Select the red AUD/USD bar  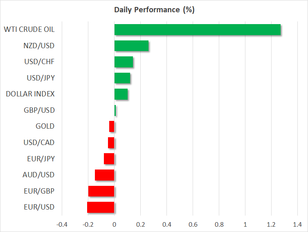pyautogui.click(x=105, y=175)
